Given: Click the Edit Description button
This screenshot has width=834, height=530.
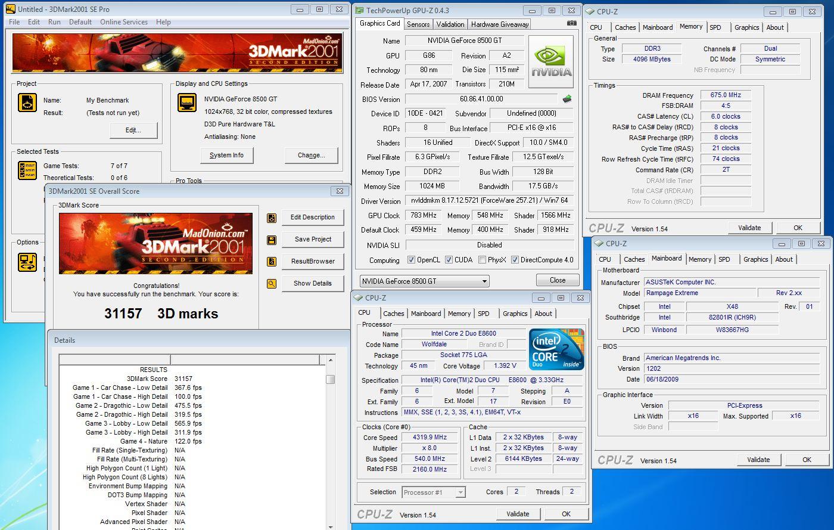Looking at the screenshot, I should [313, 218].
